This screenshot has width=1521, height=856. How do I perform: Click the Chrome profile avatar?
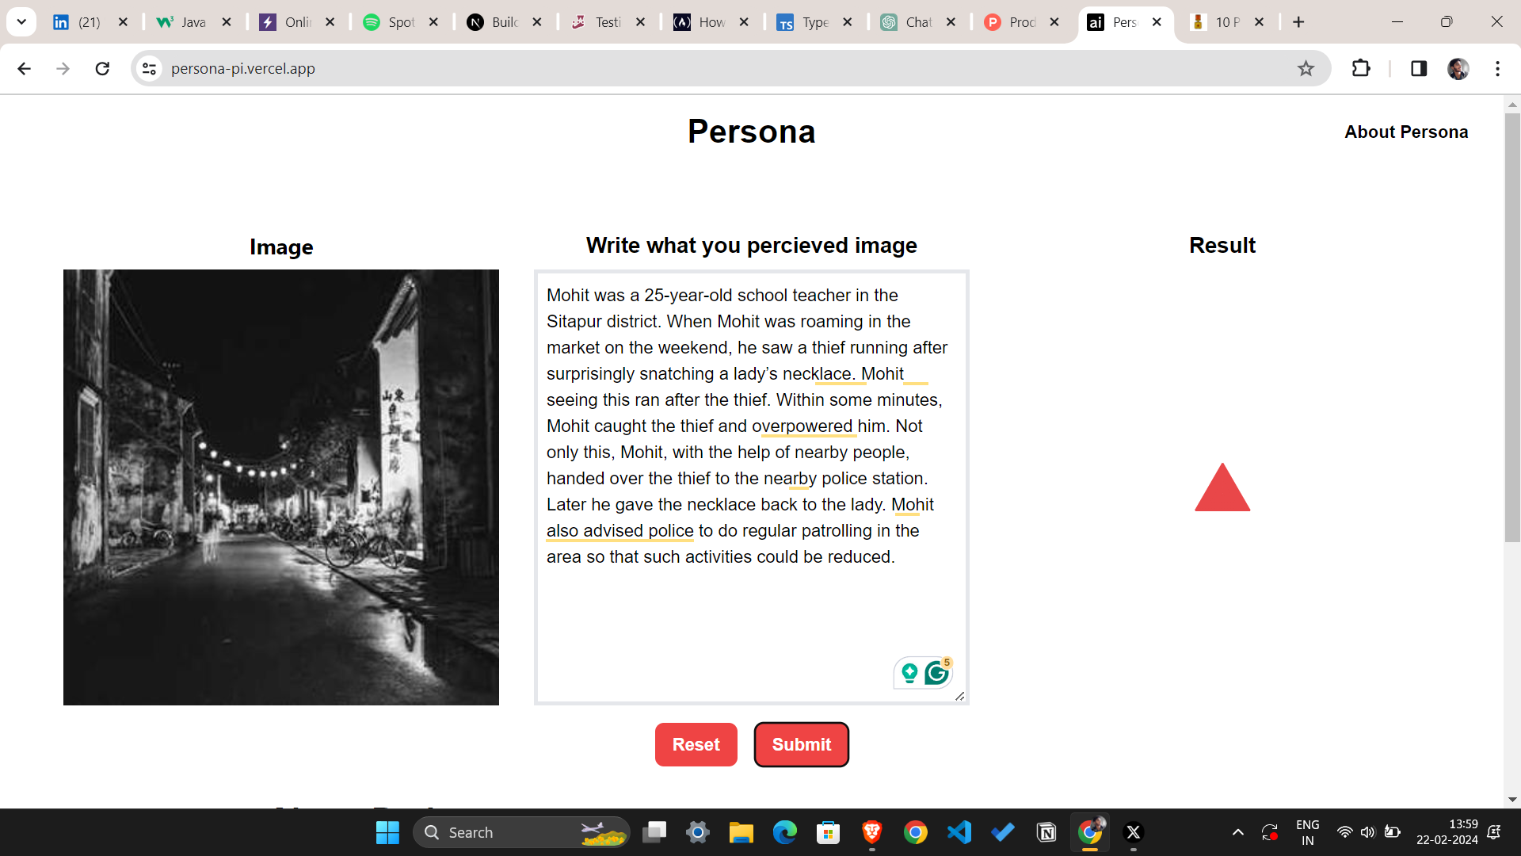pyautogui.click(x=1458, y=68)
